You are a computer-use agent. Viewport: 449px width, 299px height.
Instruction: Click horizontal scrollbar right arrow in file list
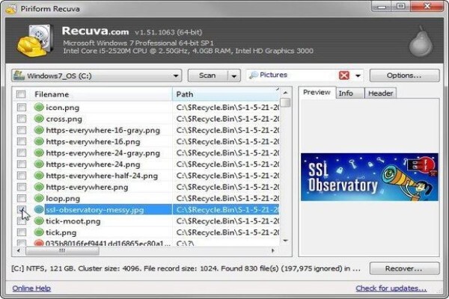click(x=273, y=250)
